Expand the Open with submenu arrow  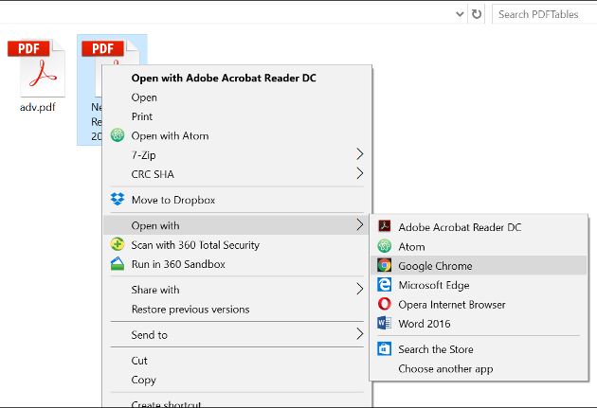point(360,225)
